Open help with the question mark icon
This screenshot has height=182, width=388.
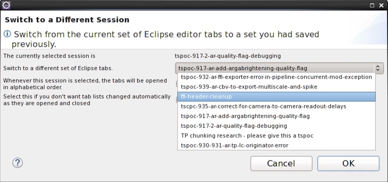pyautogui.click(x=17, y=163)
